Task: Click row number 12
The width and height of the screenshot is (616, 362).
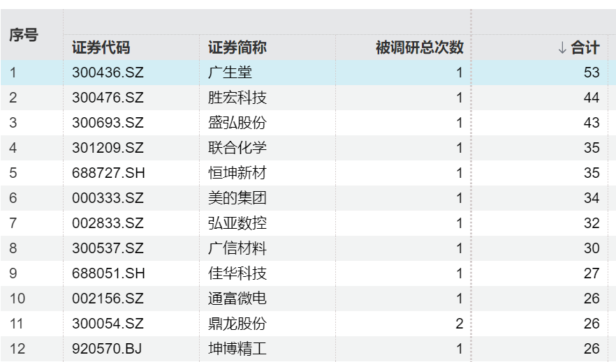Action: click(x=17, y=349)
